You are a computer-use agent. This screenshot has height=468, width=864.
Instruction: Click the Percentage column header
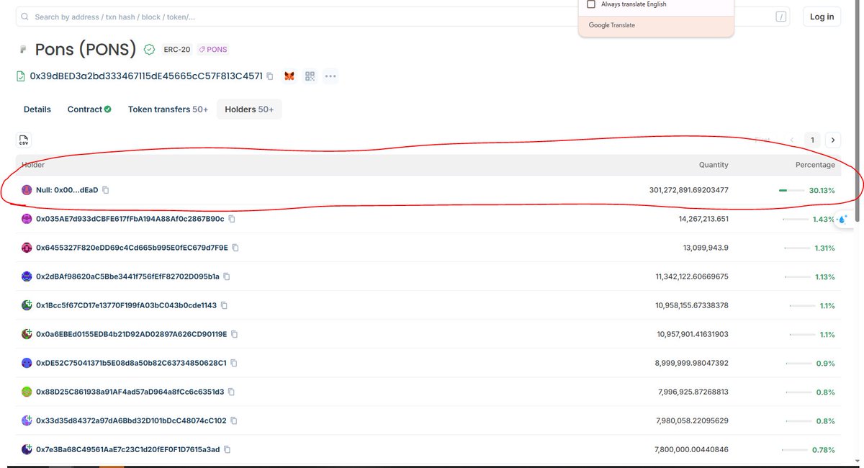[x=815, y=165]
